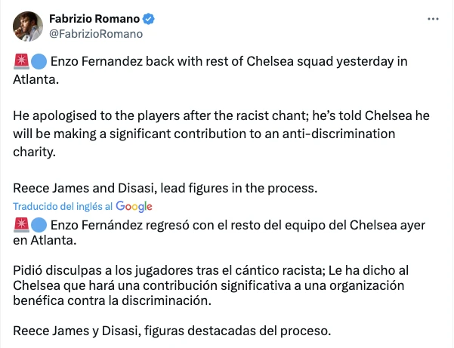
Task: Open the @FabrizioRomano handle link
Action: (96, 33)
